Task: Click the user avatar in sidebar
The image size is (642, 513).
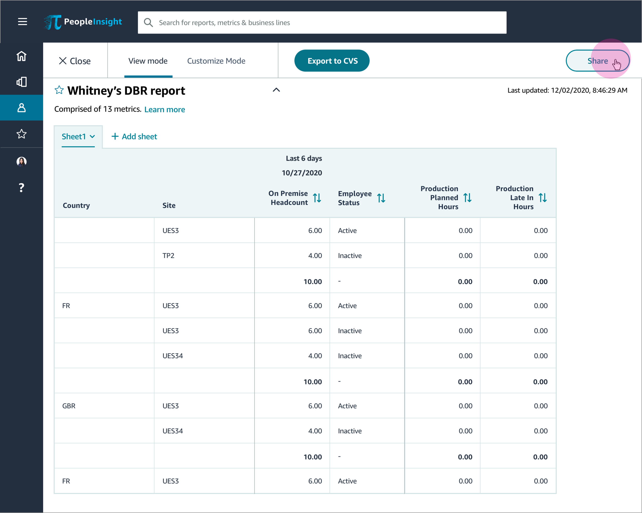Action: (x=21, y=162)
